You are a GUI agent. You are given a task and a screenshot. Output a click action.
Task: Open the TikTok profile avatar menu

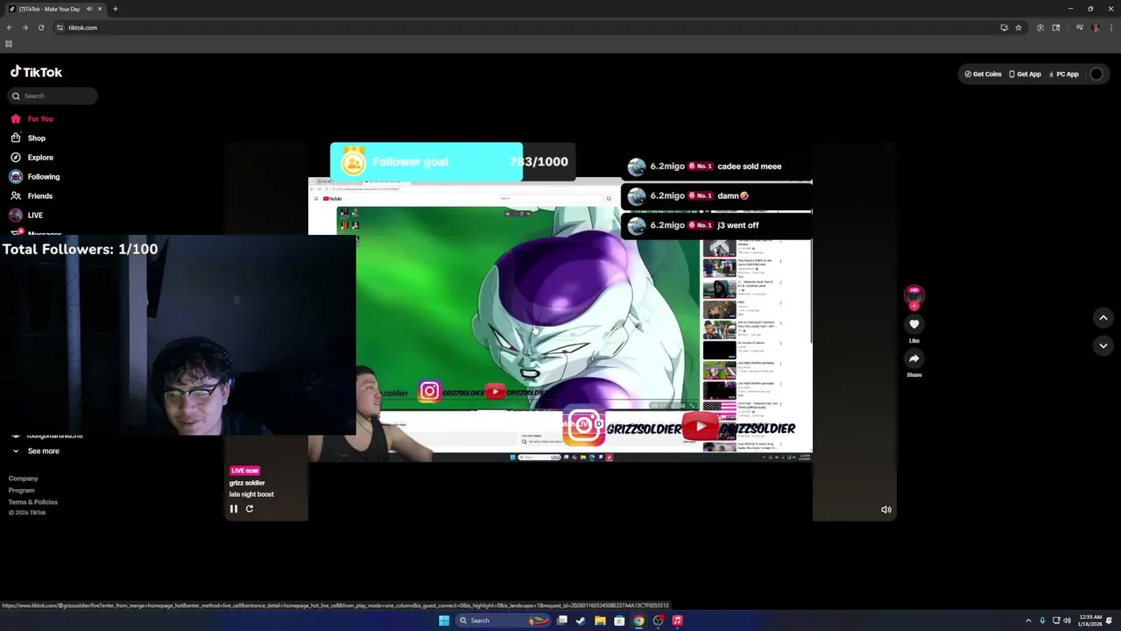(x=1096, y=74)
